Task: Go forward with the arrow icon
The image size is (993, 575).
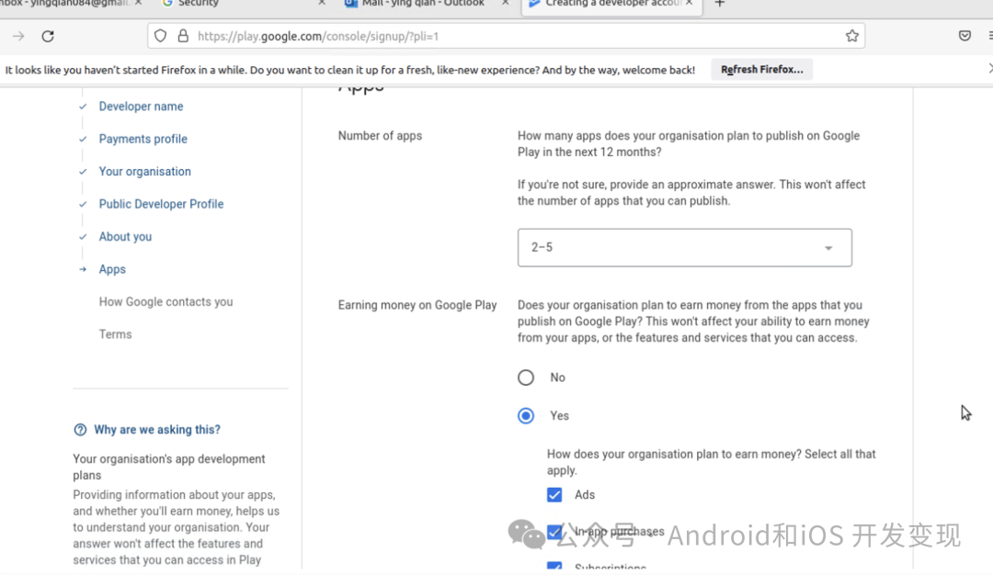Action: 18,36
